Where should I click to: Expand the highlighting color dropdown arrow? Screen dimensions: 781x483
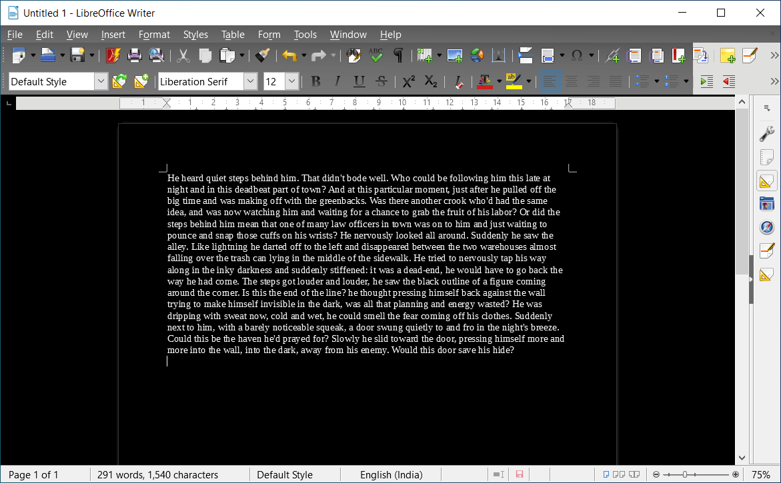click(x=528, y=81)
